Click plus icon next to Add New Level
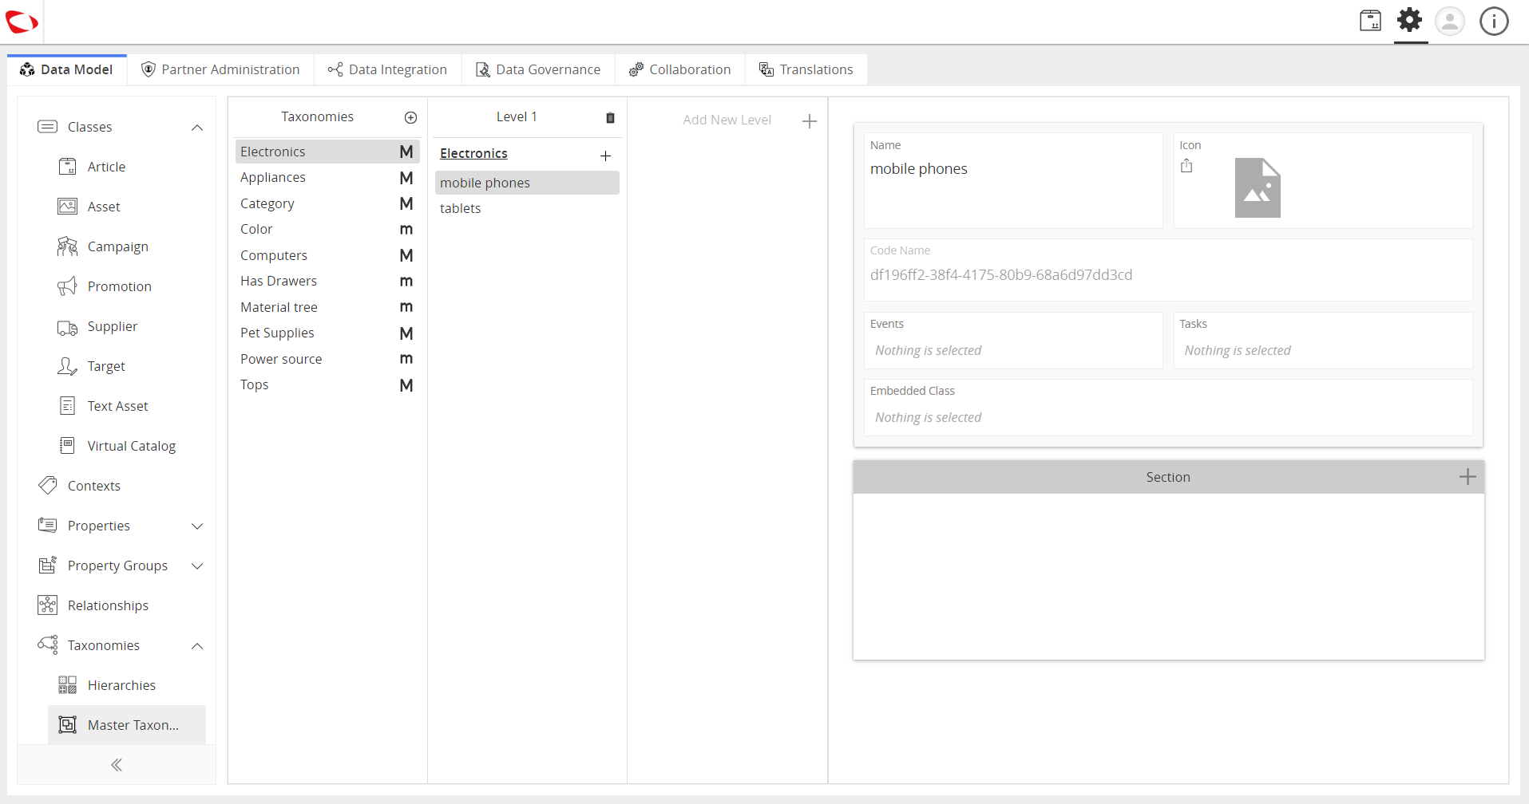The height and width of the screenshot is (804, 1529). point(809,121)
